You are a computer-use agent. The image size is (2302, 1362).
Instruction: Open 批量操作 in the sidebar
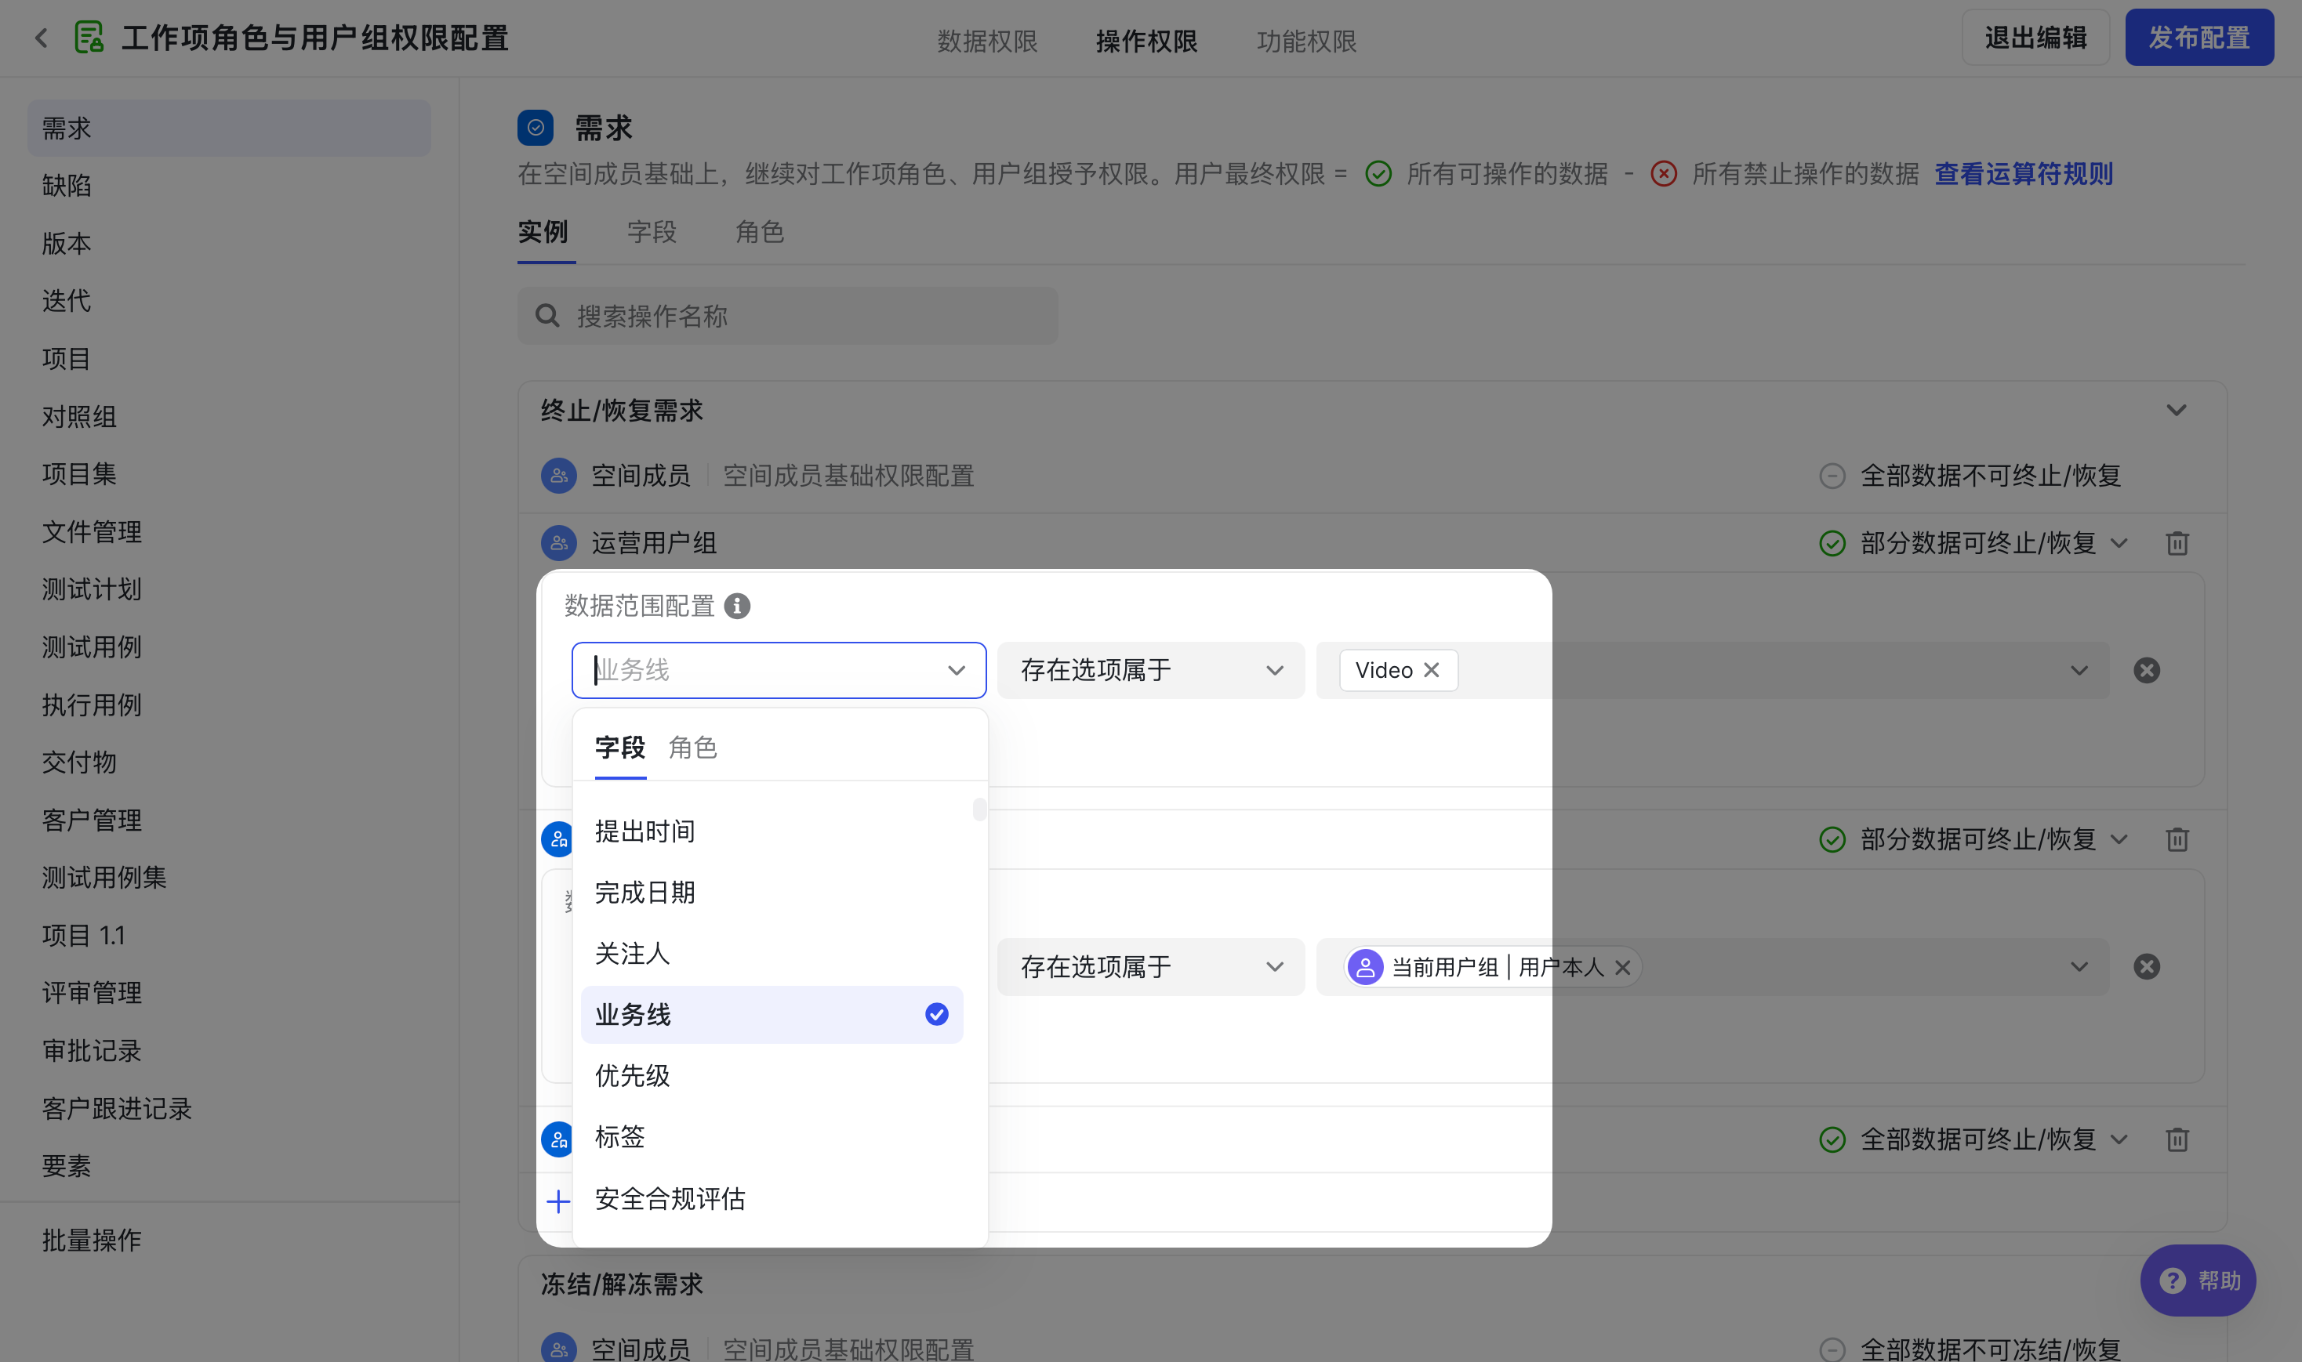(x=229, y=1240)
